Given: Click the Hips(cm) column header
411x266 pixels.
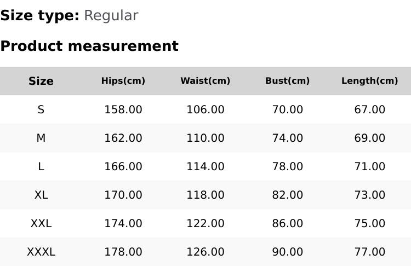Looking at the screenshot, I should pos(123,81).
